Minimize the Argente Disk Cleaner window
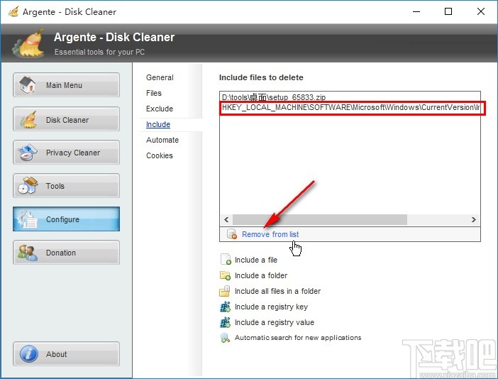Image resolution: width=498 pixels, height=379 pixels. pos(416,12)
